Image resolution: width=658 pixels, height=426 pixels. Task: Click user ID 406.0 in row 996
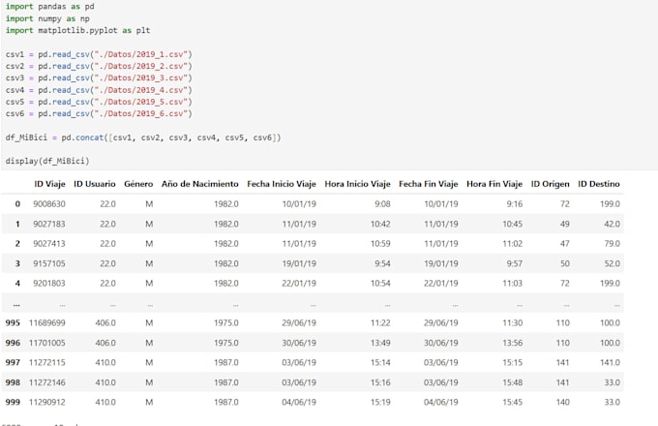point(105,343)
